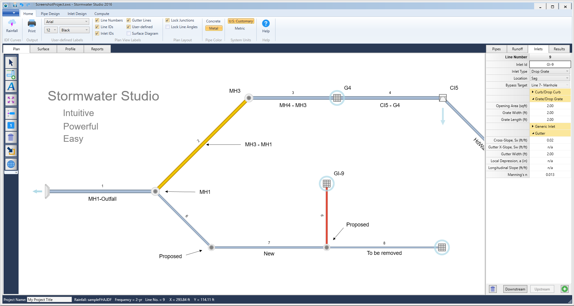
Task: Choose the Metal pipe color swatch
Action: click(x=214, y=28)
